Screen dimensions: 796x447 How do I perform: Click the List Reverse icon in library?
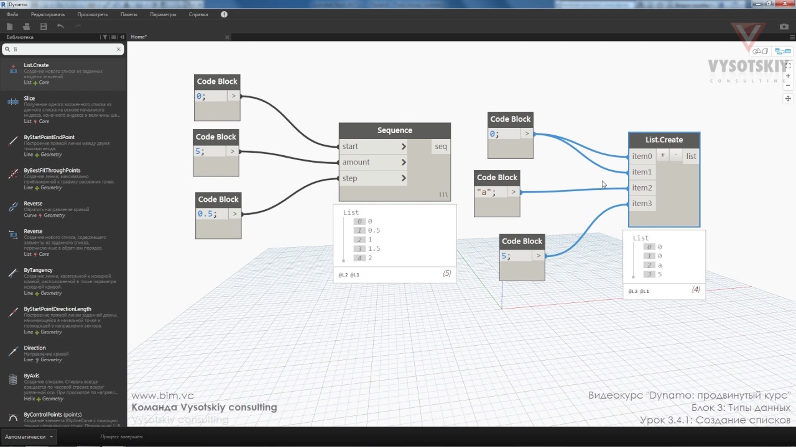(12, 235)
